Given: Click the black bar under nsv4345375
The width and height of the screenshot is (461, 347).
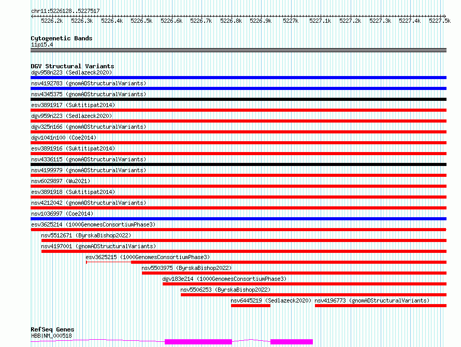Looking at the screenshot, I should pyautogui.click(x=238, y=99).
